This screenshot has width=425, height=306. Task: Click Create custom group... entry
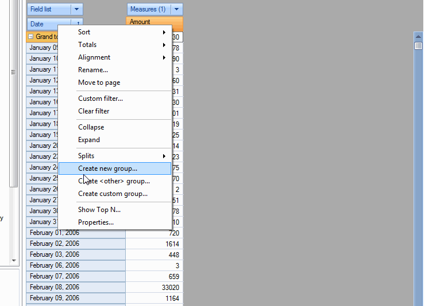click(x=113, y=194)
